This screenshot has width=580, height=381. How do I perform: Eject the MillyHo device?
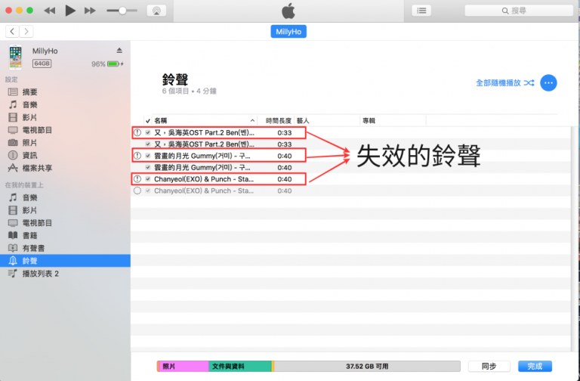point(119,50)
